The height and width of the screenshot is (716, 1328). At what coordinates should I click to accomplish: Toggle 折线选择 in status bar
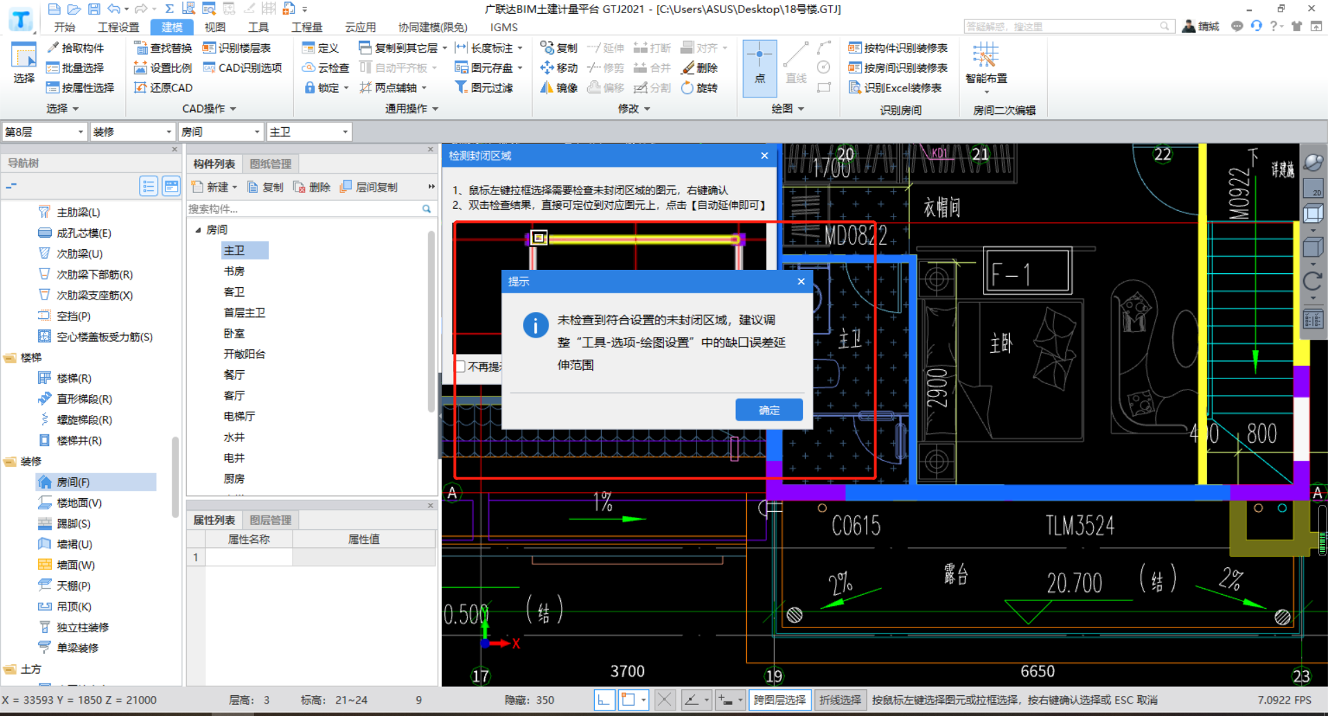pos(840,700)
